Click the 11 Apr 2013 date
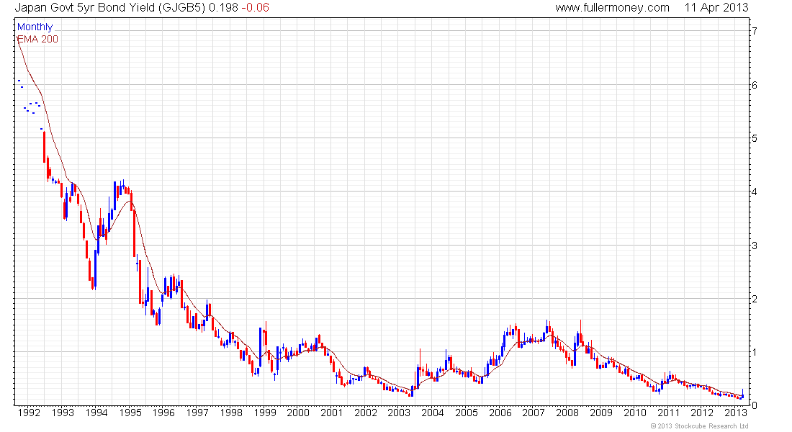The height and width of the screenshot is (432, 792). pyautogui.click(x=716, y=8)
